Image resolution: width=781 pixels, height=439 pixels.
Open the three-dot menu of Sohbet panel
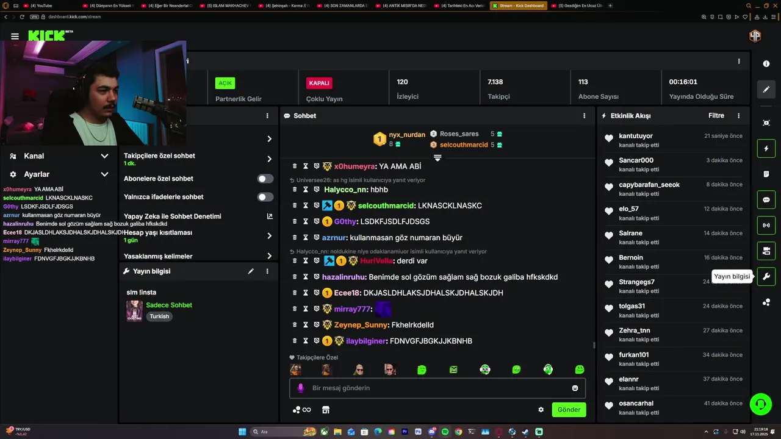click(584, 116)
